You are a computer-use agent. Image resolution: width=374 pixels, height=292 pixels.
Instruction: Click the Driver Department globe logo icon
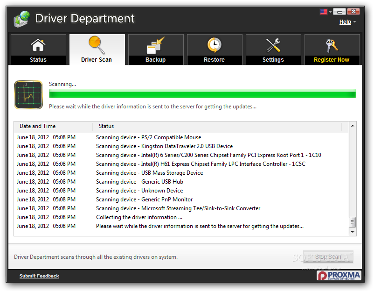pos(22,19)
